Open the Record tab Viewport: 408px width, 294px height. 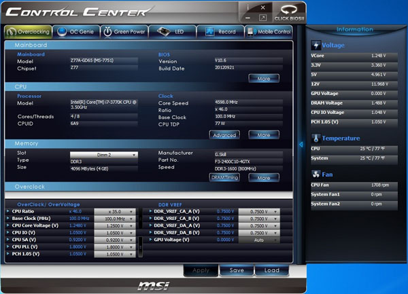pyautogui.click(x=220, y=32)
